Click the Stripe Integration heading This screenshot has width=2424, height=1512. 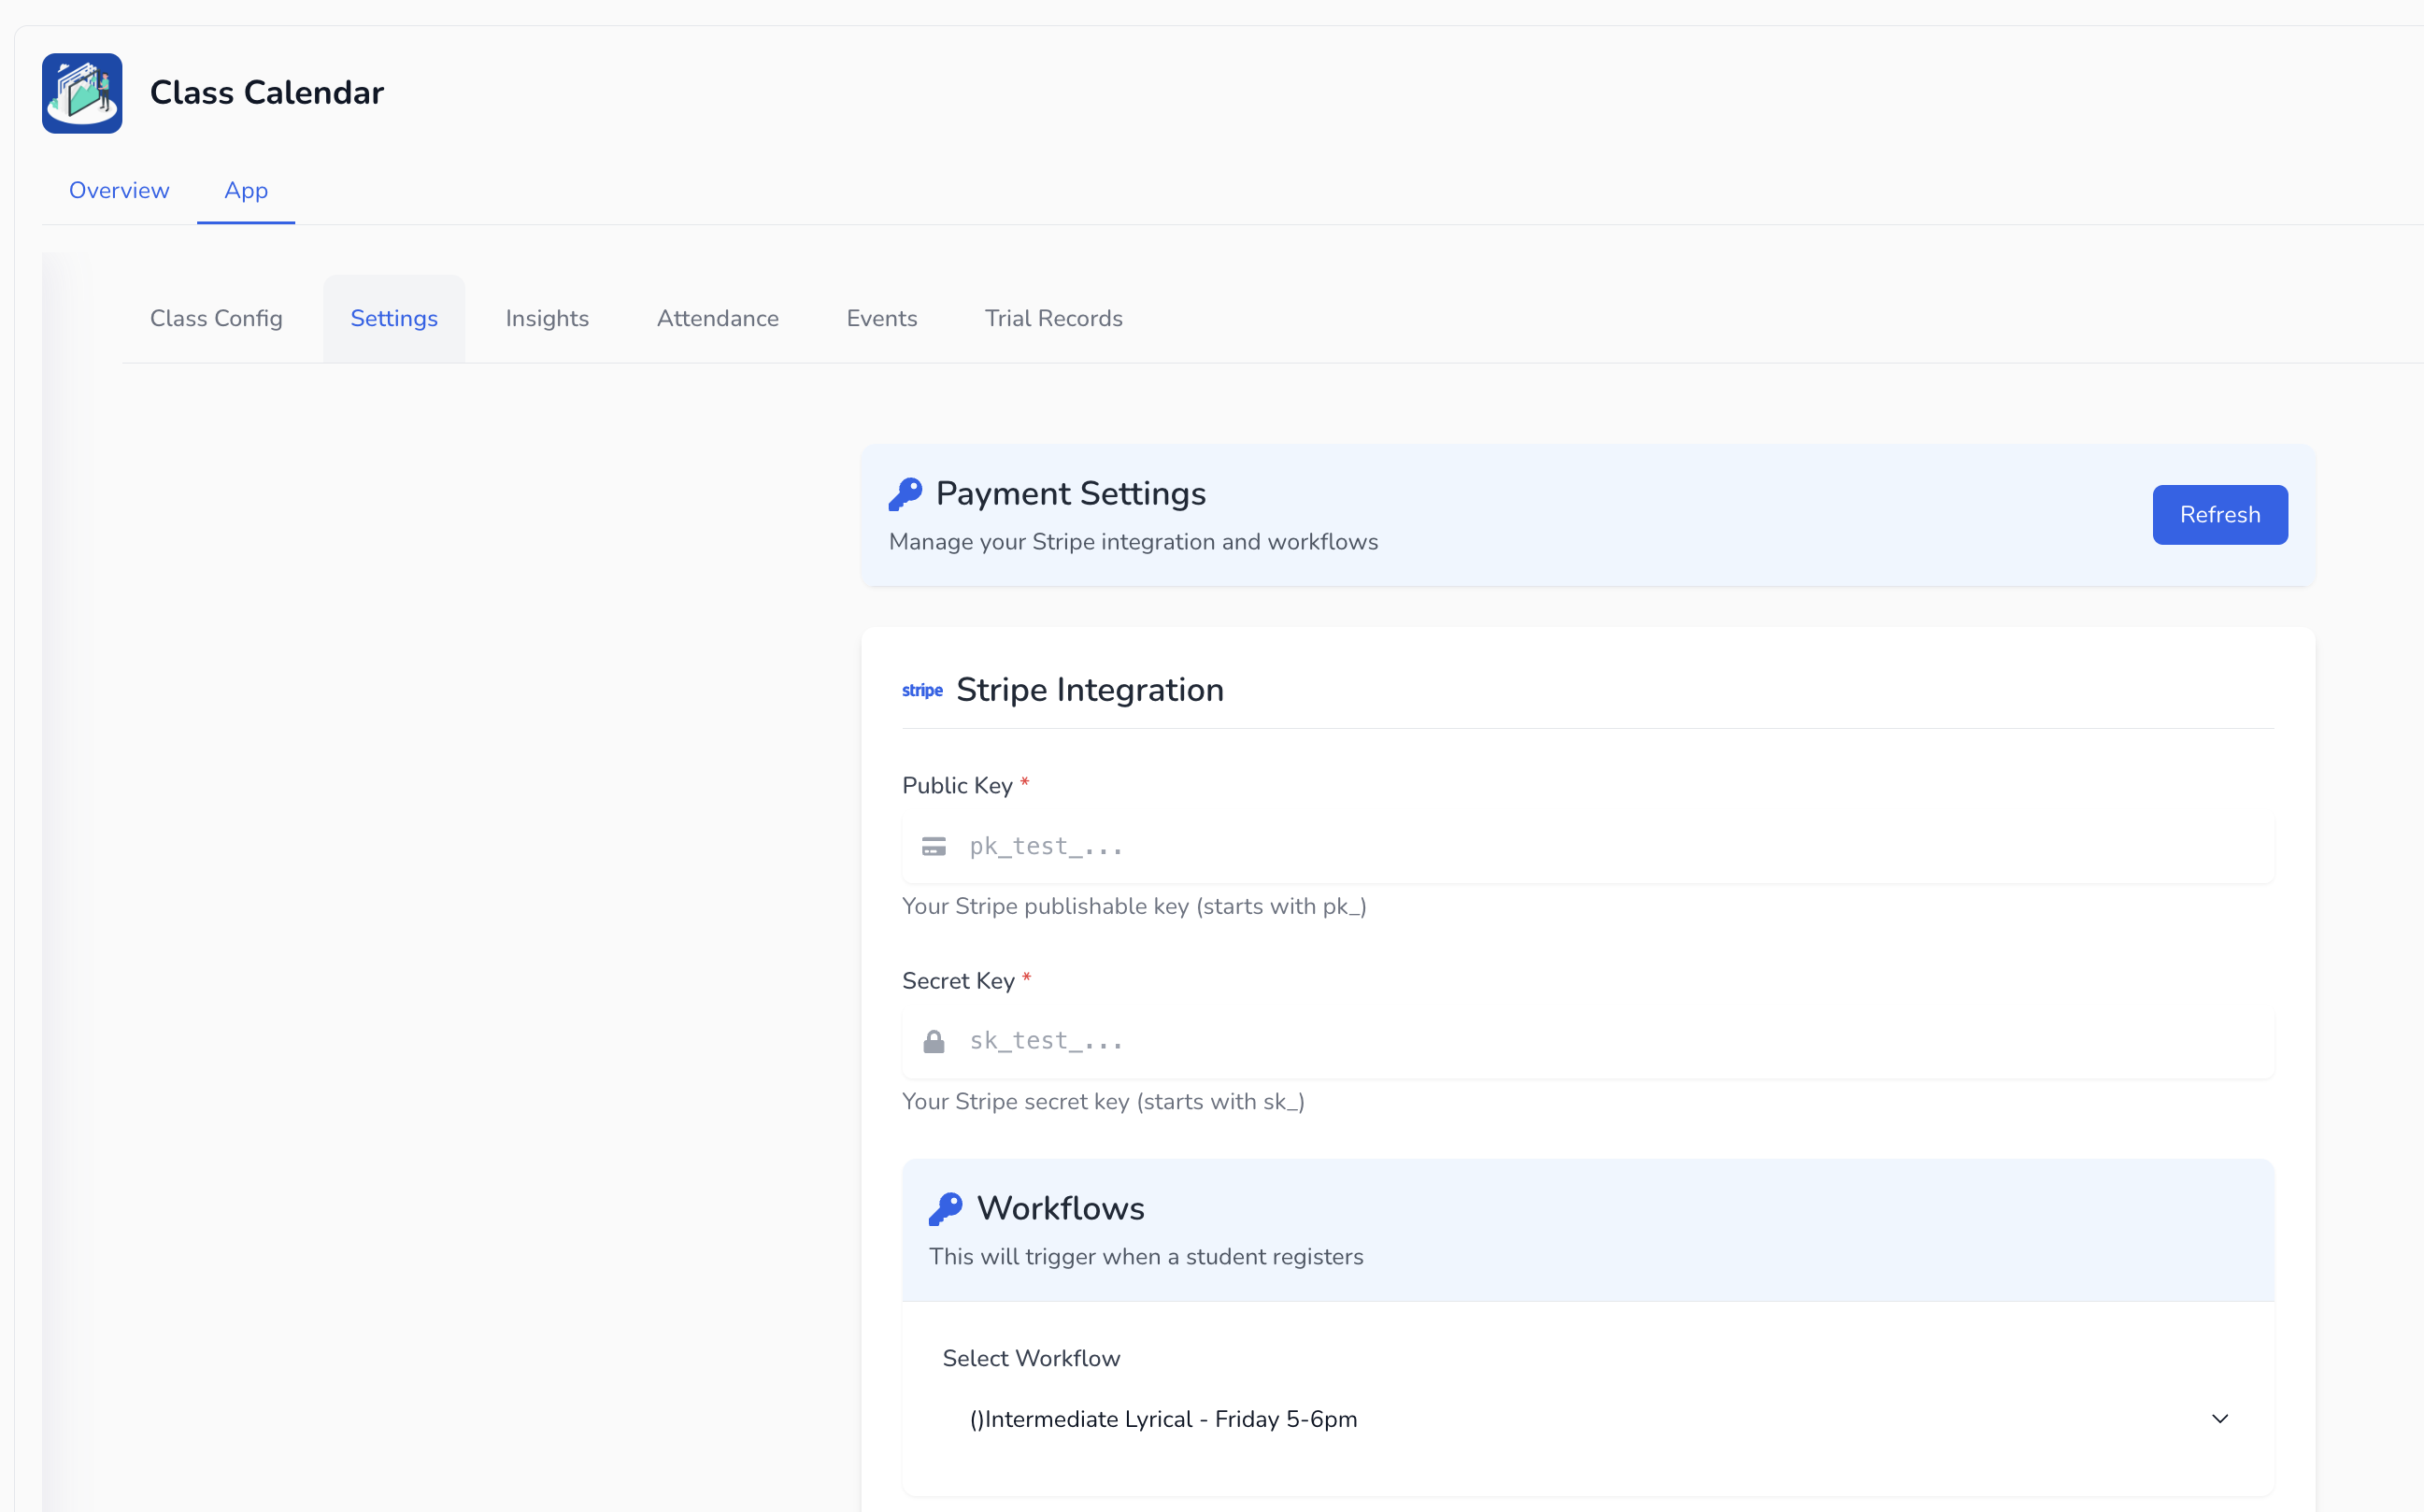click(x=1090, y=690)
